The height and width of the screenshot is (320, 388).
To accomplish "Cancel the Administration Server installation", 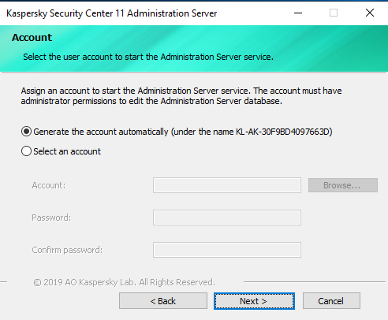I will pos(331,301).
